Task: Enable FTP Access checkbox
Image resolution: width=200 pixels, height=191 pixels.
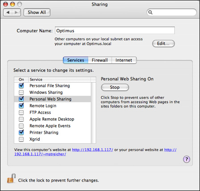Action: click(x=21, y=112)
